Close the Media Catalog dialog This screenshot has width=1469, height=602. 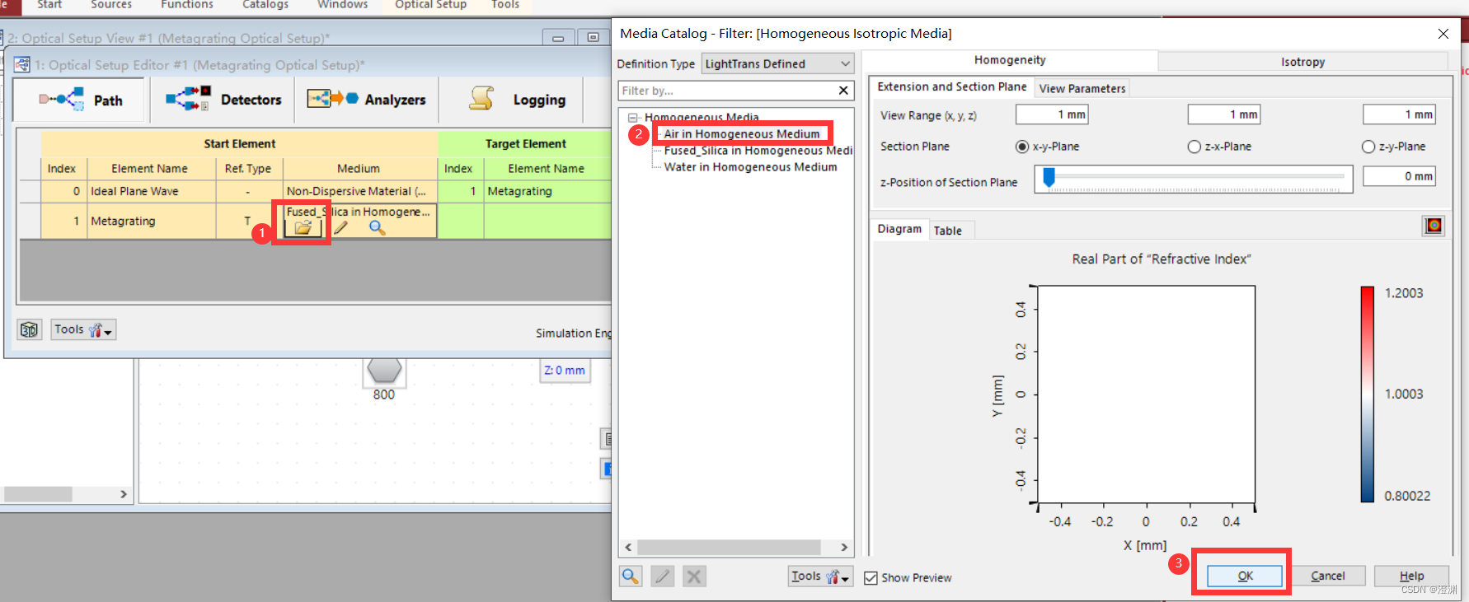[1443, 34]
